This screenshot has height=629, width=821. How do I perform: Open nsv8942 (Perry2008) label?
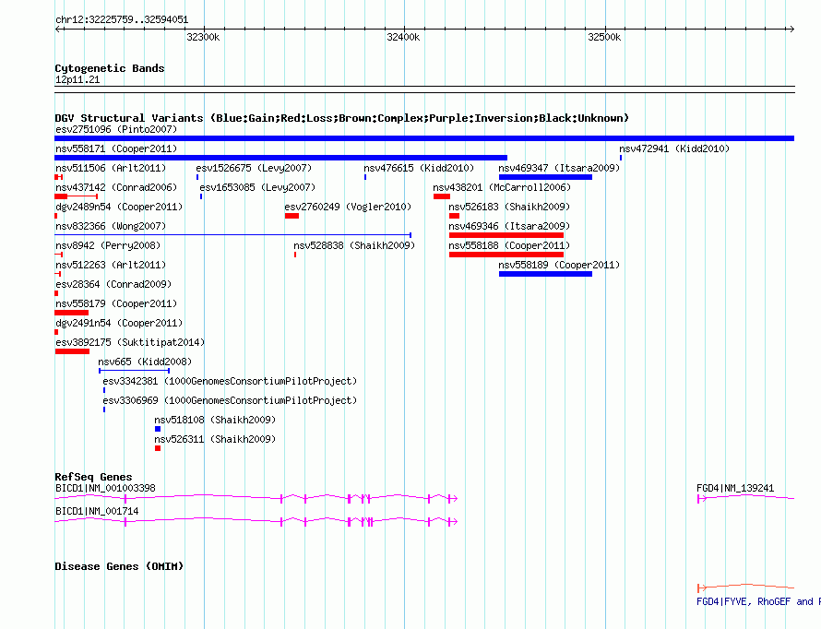click(108, 245)
